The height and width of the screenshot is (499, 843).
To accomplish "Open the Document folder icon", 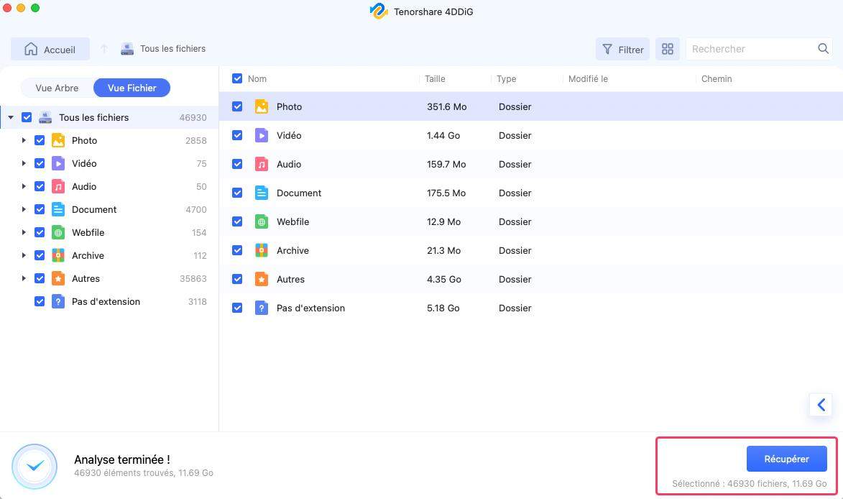I will click(x=262, y=193).
